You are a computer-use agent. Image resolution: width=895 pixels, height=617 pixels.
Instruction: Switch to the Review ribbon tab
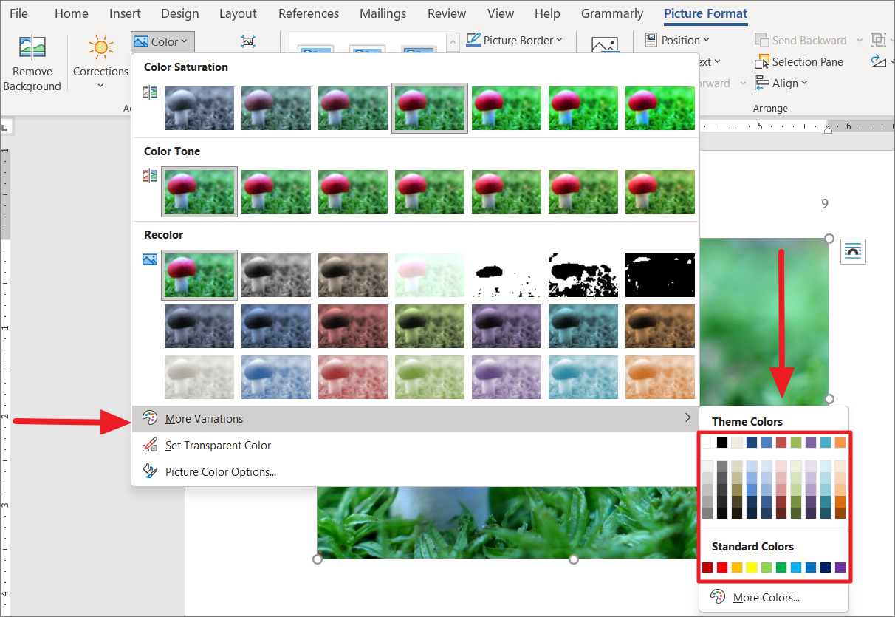pyautogui.click(x=446, y=13)
